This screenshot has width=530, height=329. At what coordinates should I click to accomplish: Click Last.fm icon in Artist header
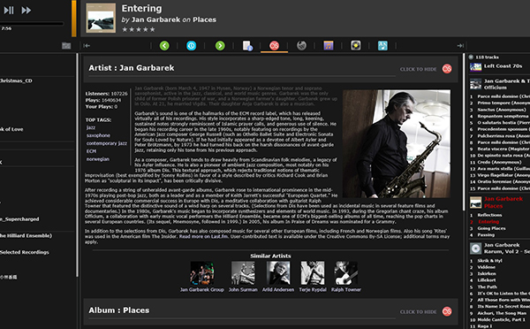(447, 69)
